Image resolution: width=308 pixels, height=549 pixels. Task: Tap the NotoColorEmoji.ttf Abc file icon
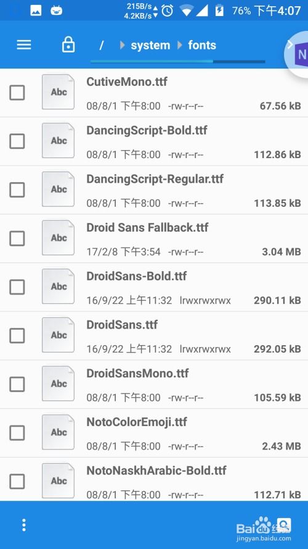tap(58, 432)
